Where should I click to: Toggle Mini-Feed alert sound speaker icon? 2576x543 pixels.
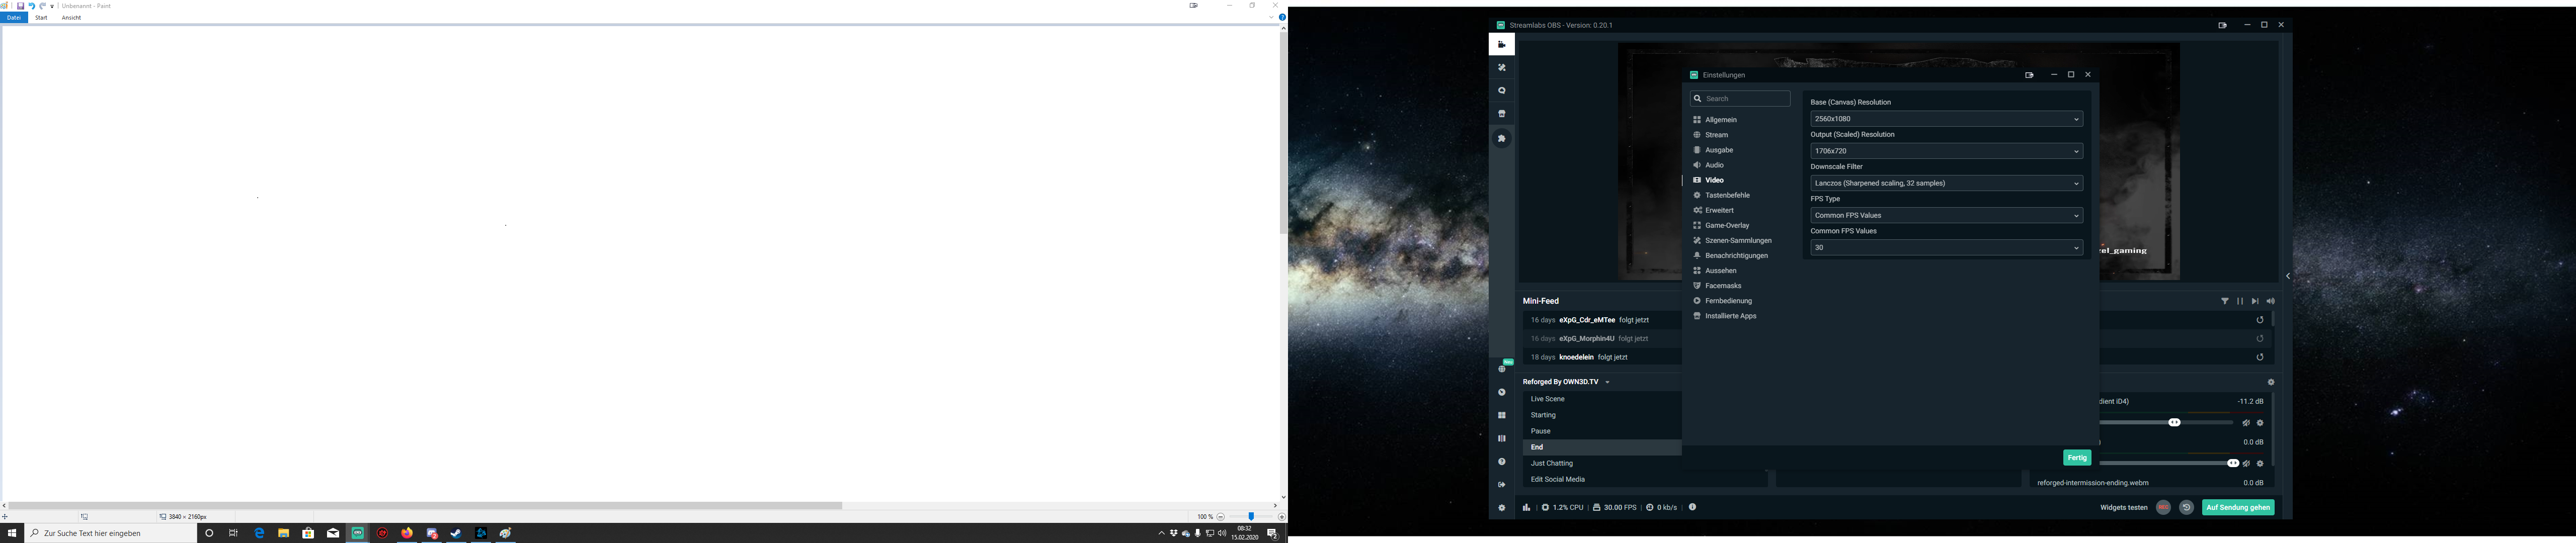2271,301
